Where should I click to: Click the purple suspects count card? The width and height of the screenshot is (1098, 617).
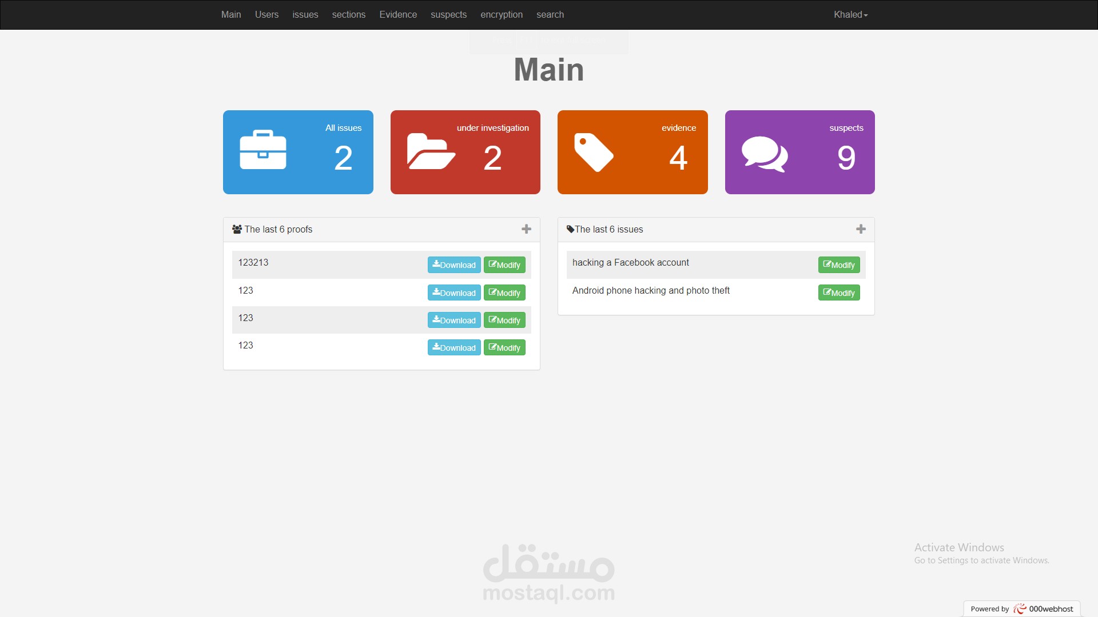799,152
